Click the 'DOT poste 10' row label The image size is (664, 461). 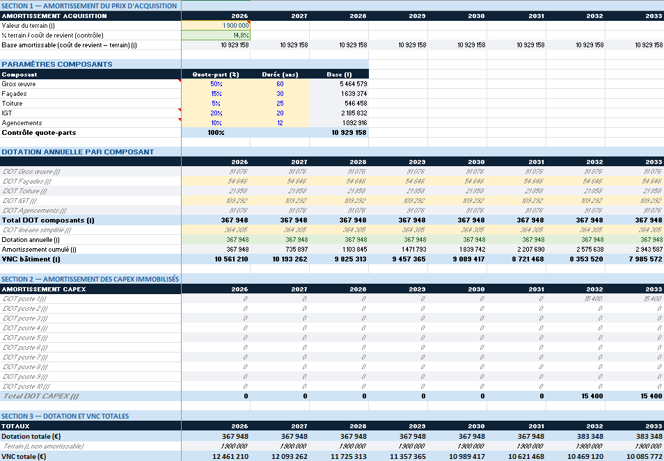[26, 386]
